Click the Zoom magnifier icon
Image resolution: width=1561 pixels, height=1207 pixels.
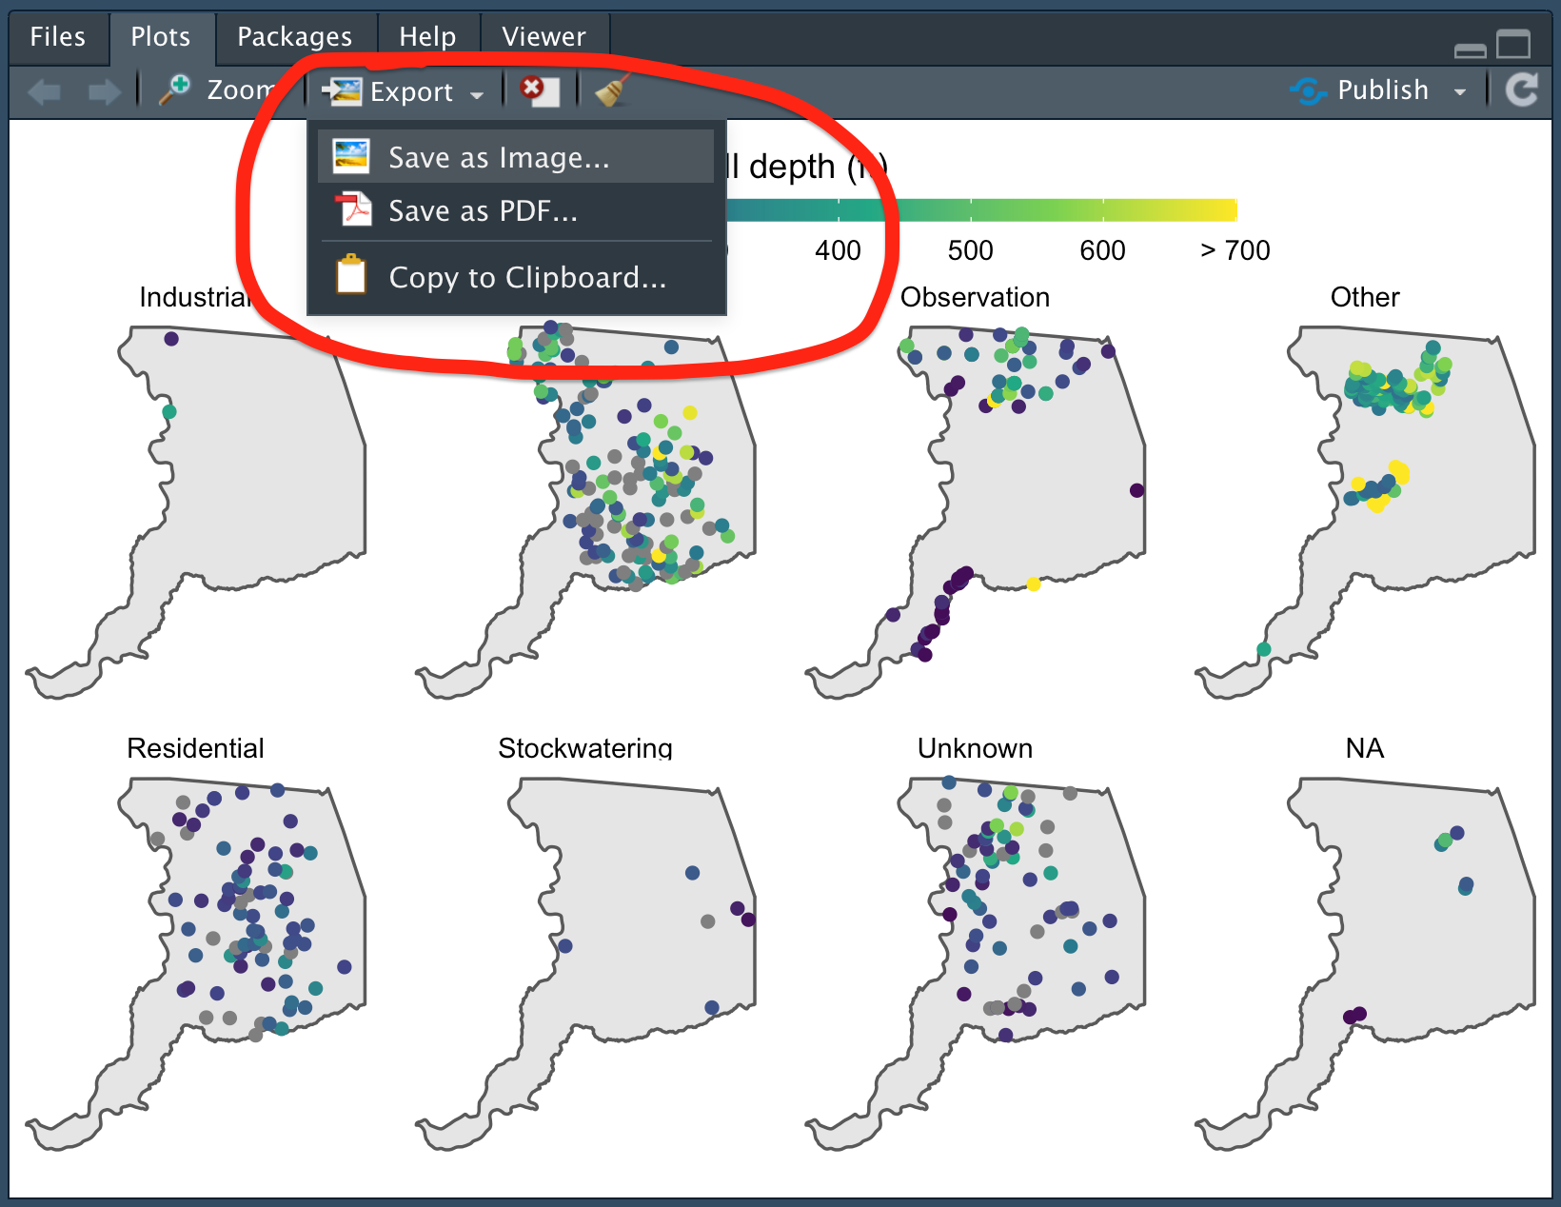coord(175,89)
